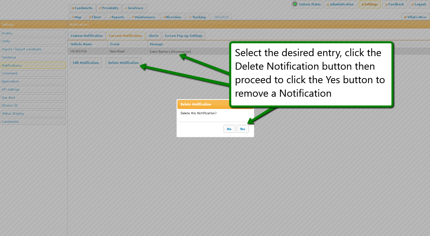The image size is (430, 236).
Task: Log out using the Logout button
Action: (419, 4)
